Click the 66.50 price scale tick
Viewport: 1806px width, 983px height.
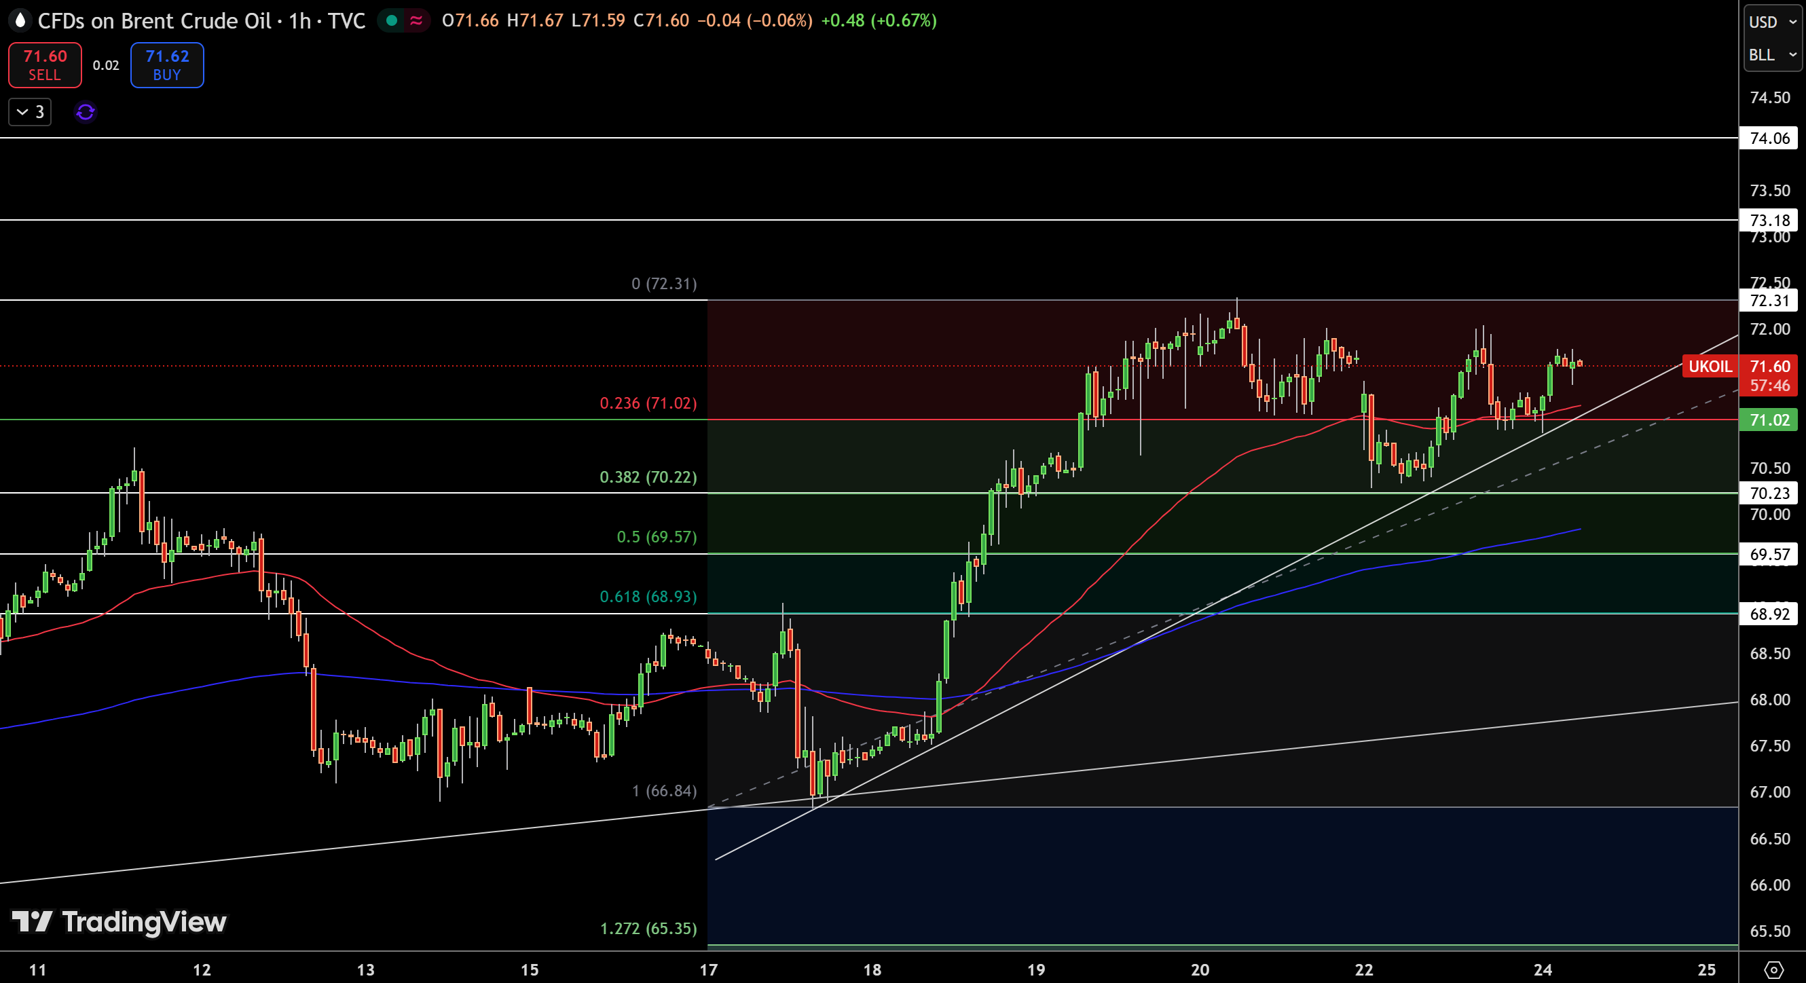[x=1769, y=839]
